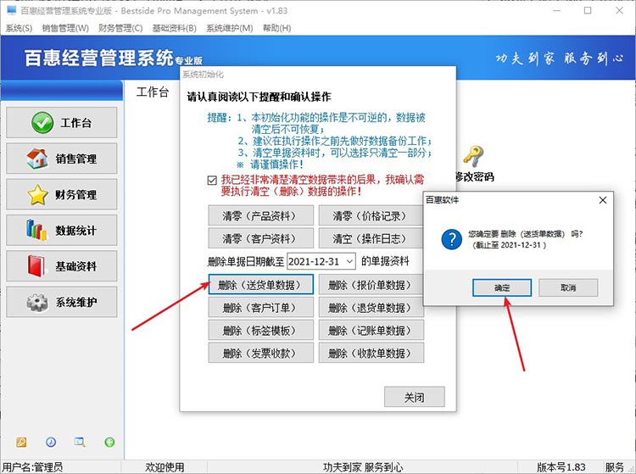Image resolution: width=636 pixels, height=474 pixels.
Task: Click the 系统初始化 dialog title
Action: pos(203,75)
